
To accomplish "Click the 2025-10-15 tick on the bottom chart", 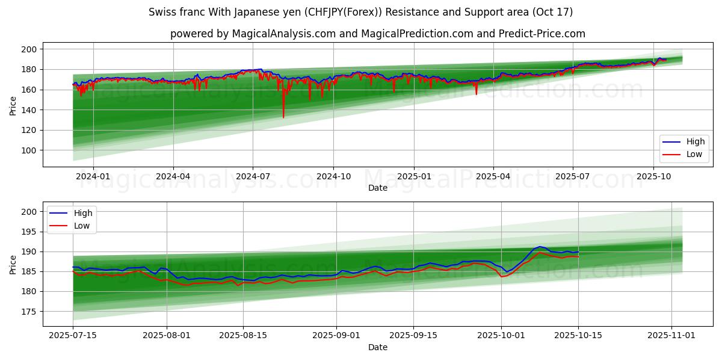I will (x=578, y=336).
